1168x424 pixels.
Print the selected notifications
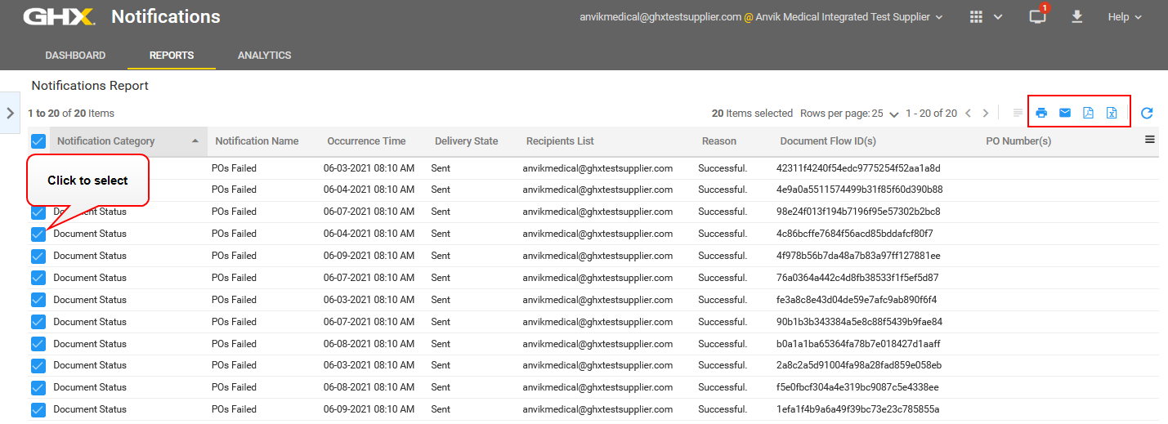pos(1041,113)
